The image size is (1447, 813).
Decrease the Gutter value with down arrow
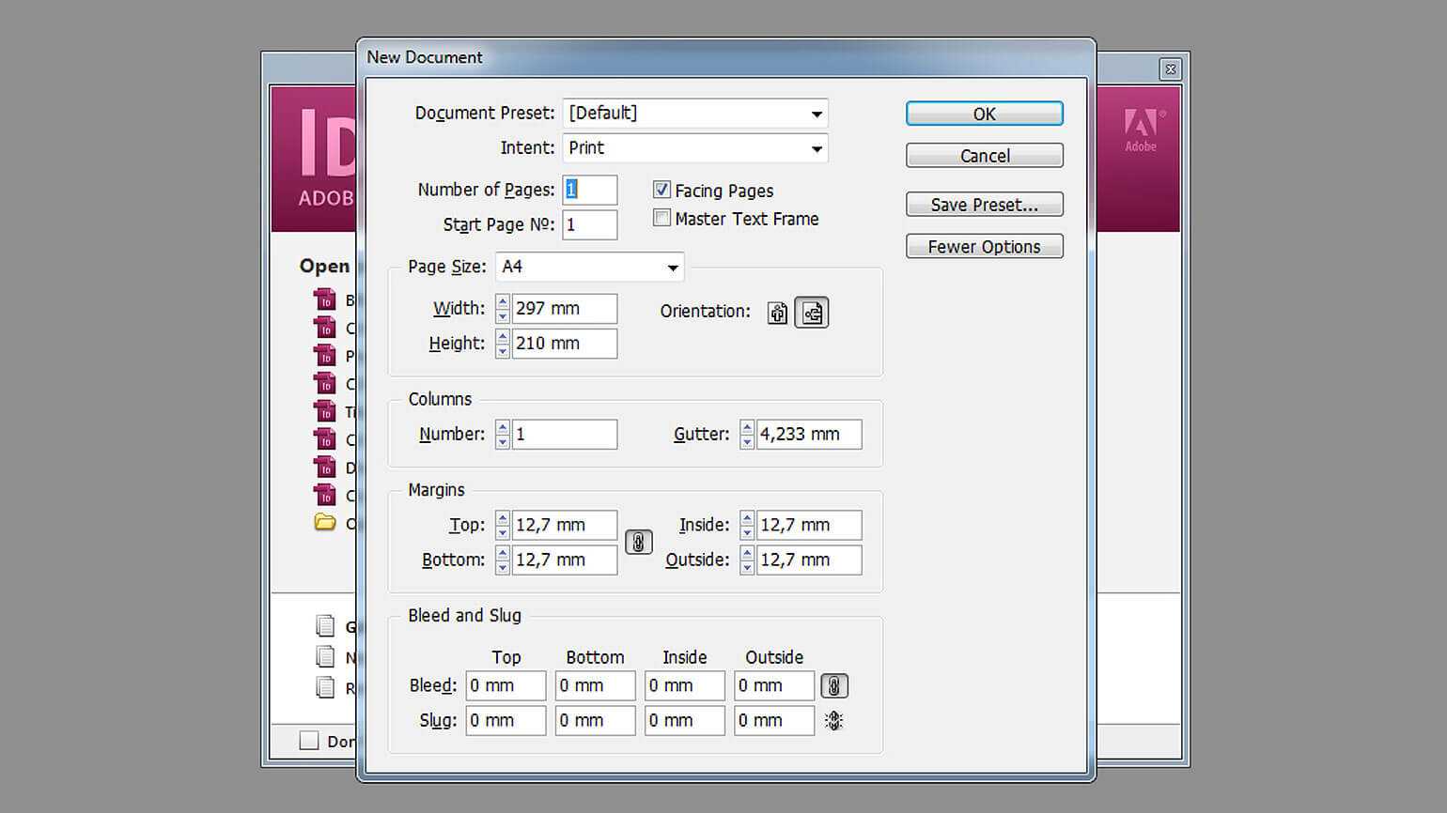click(747, 441)
